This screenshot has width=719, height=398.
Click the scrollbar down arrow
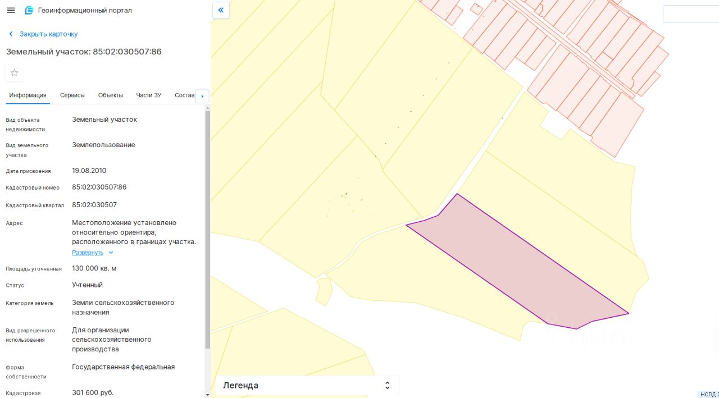(207, 395)
